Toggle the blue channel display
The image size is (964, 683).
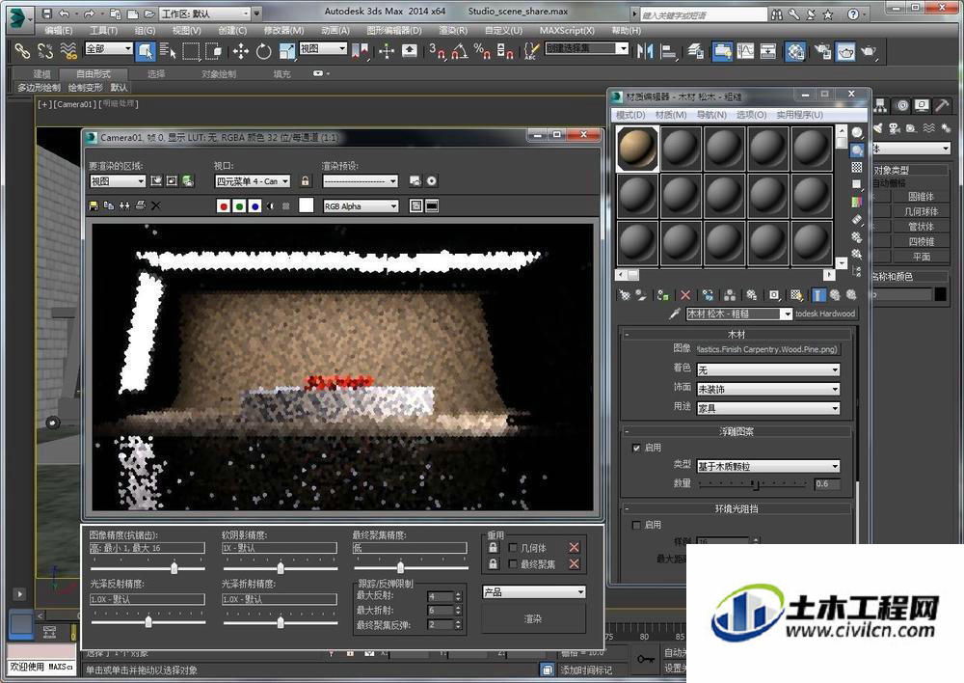point(255,206)
